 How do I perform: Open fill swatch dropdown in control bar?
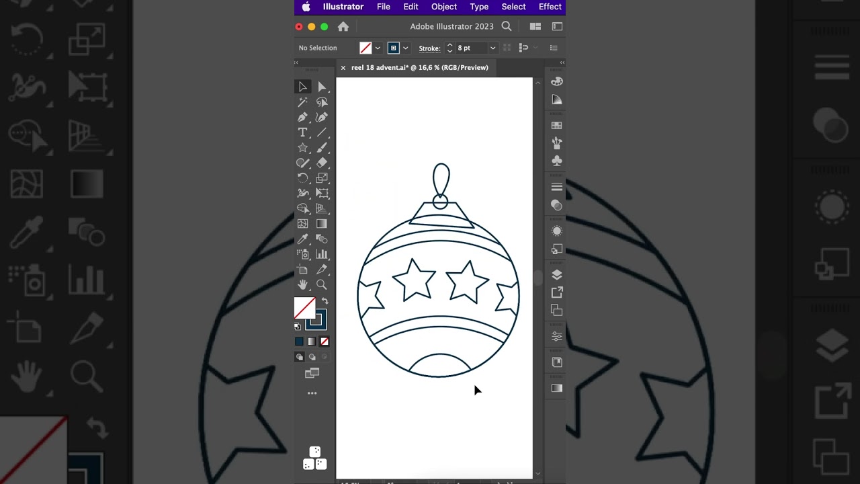tap(378, 48)
